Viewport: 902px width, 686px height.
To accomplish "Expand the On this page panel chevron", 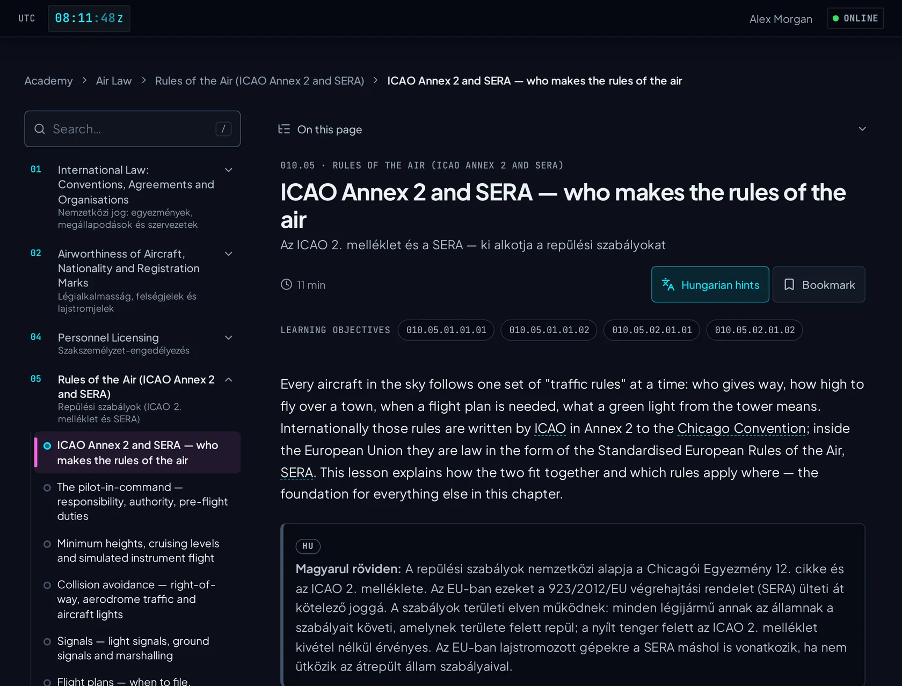I will [862, 129].
